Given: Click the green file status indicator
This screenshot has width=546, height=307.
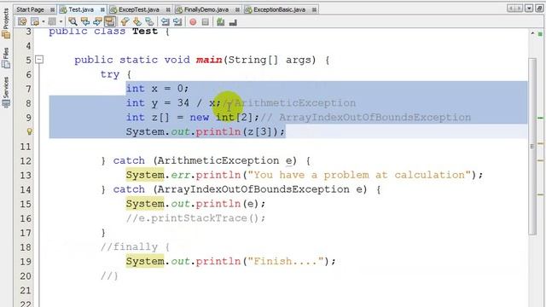Looking at the screenshot, I should point(540,34).
